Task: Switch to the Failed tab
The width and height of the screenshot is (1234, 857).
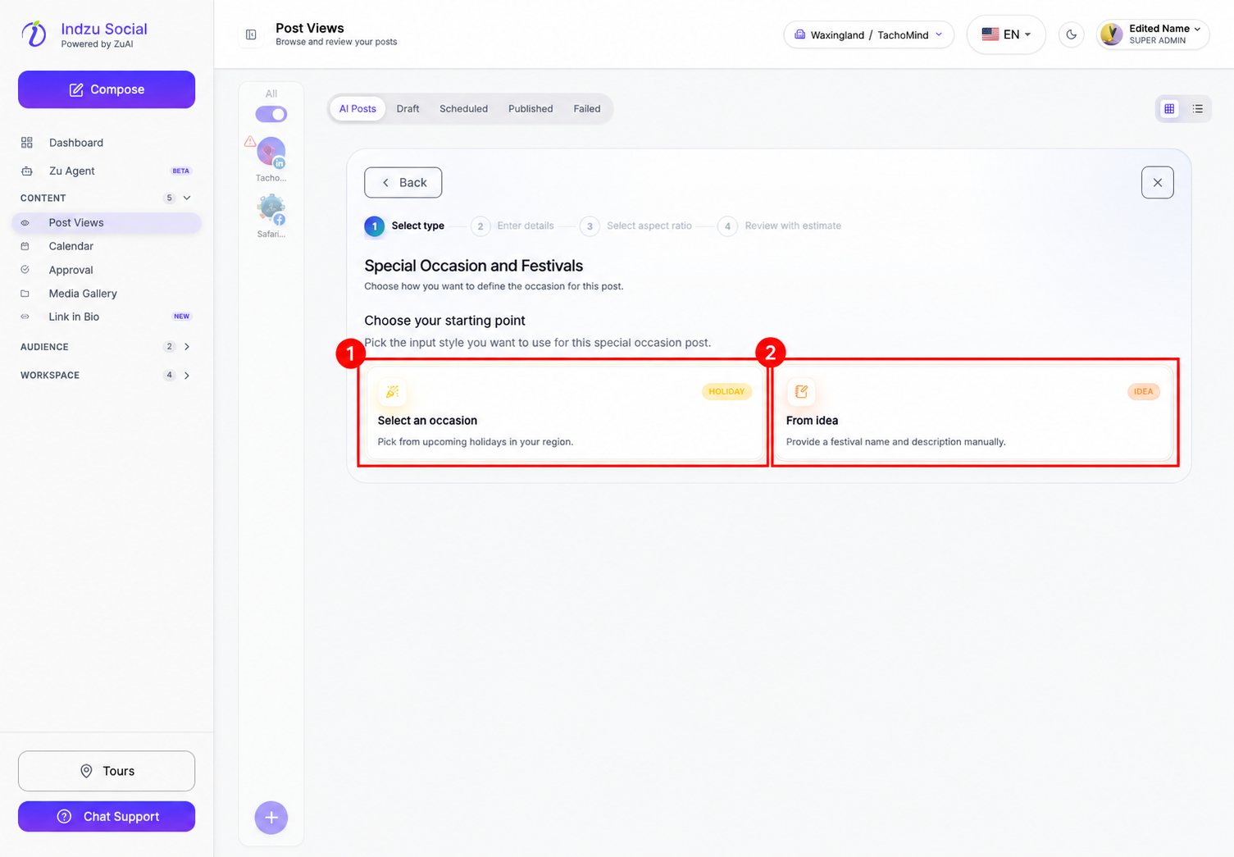Action: (x=587, y=108)
